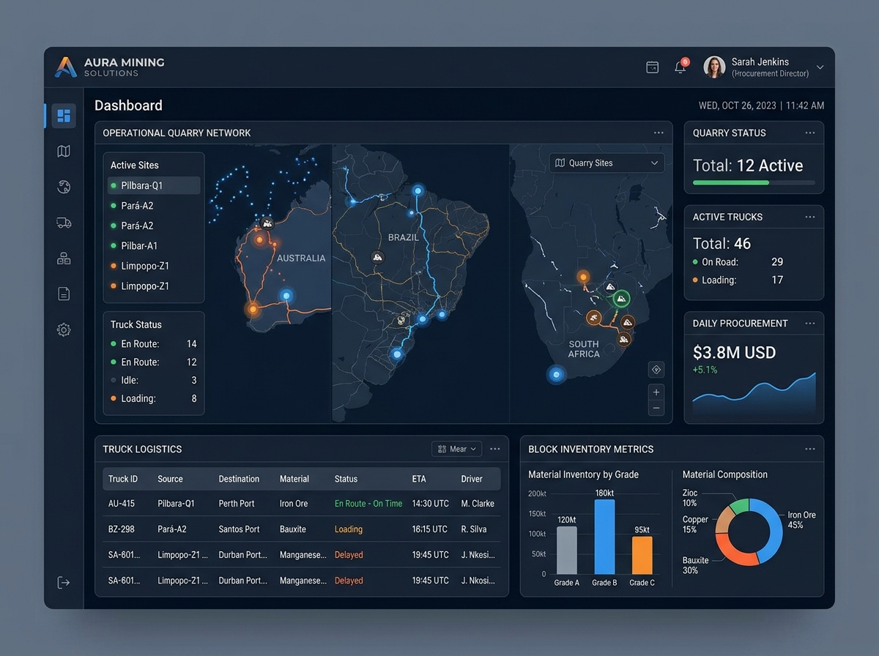
Task: Open the Truck Logistics filter dropdown
Action: coord(457,449)
